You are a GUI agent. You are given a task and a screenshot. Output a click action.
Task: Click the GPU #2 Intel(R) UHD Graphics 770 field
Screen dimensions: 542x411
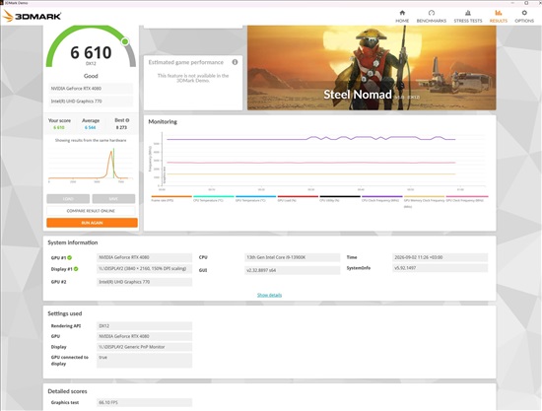(x=144, y=282)
